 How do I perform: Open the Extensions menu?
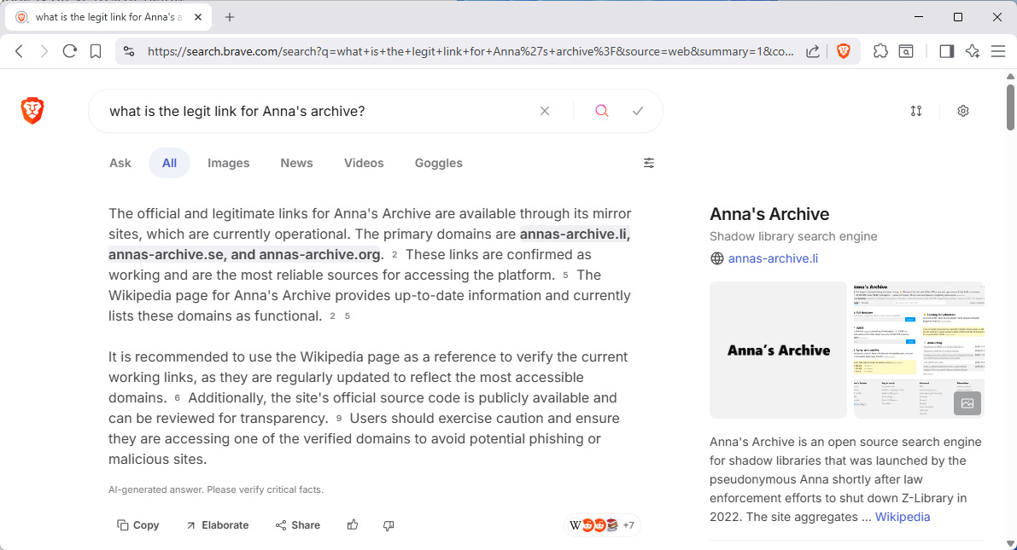pos(880,51)
